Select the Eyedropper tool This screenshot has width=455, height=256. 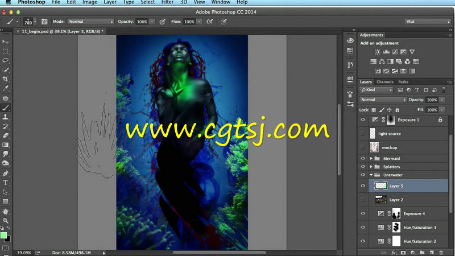click(5, 88)
